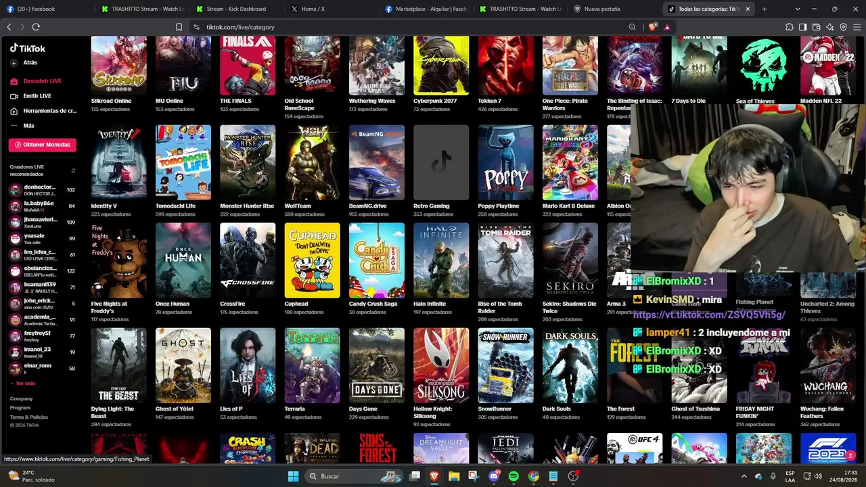Refresh recommended LIVE creators list
Viewport: 866px width, 487px height.
[73, 170]
